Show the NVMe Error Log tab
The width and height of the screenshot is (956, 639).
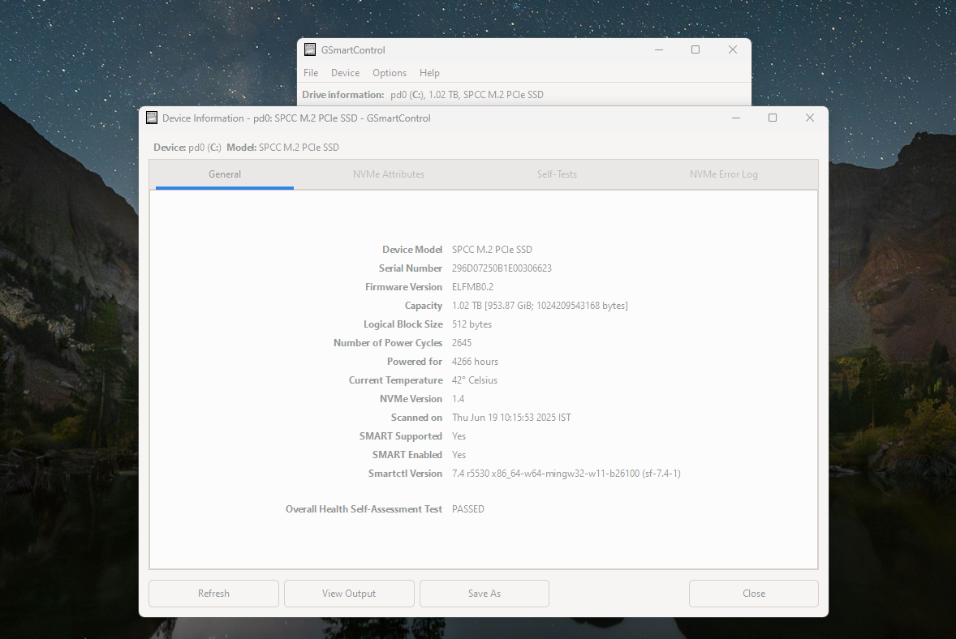[x=723, y=174]
